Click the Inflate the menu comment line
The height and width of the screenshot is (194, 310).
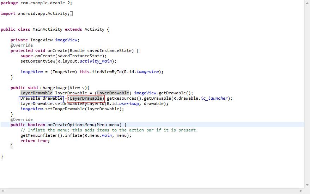109,130
